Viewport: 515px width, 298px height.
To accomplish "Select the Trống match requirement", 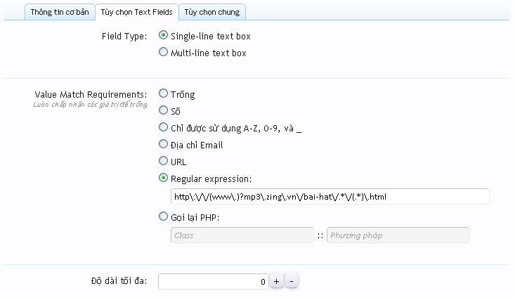I will pos(163,93).
